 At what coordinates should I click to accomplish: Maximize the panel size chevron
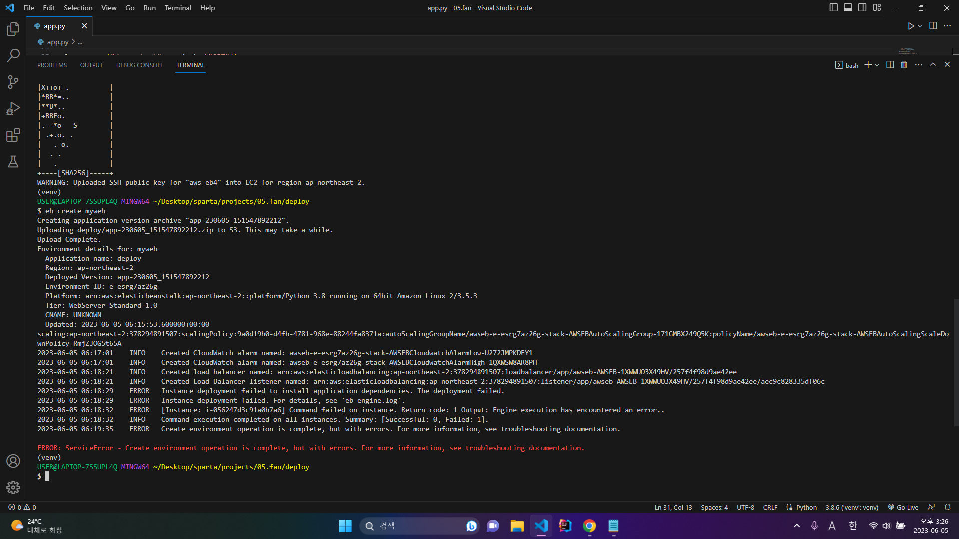(933, 65)
